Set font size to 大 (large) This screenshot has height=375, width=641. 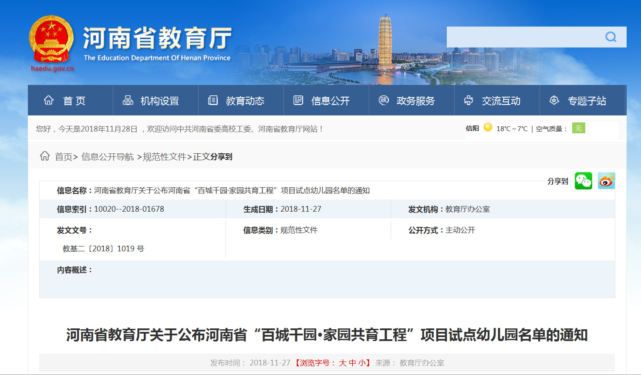(x=343, y=363)
